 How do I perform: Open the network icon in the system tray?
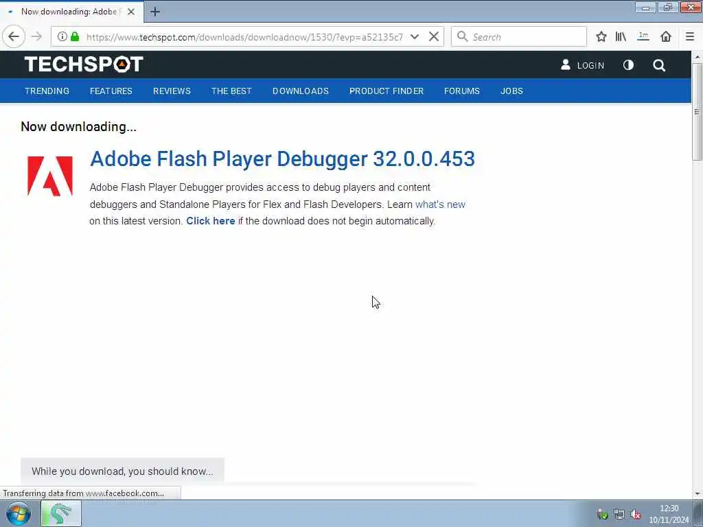(x=619, y=515)
